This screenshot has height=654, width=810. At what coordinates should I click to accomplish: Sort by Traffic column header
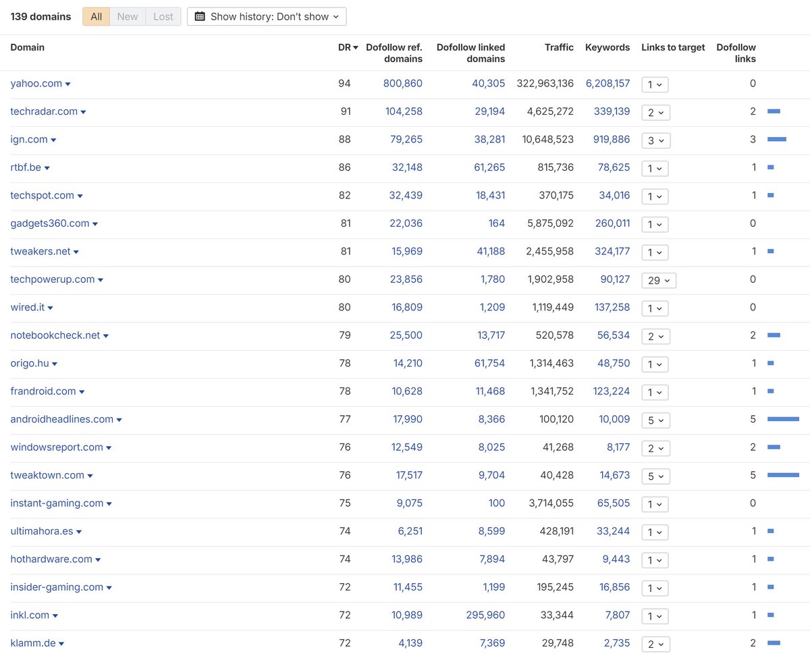pos(559,47)
